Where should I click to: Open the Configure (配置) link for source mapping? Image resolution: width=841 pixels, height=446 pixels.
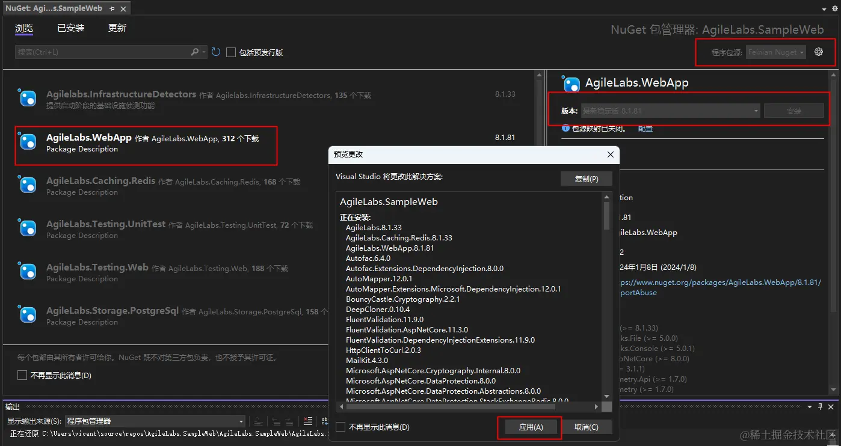click(x=645, y=128)
